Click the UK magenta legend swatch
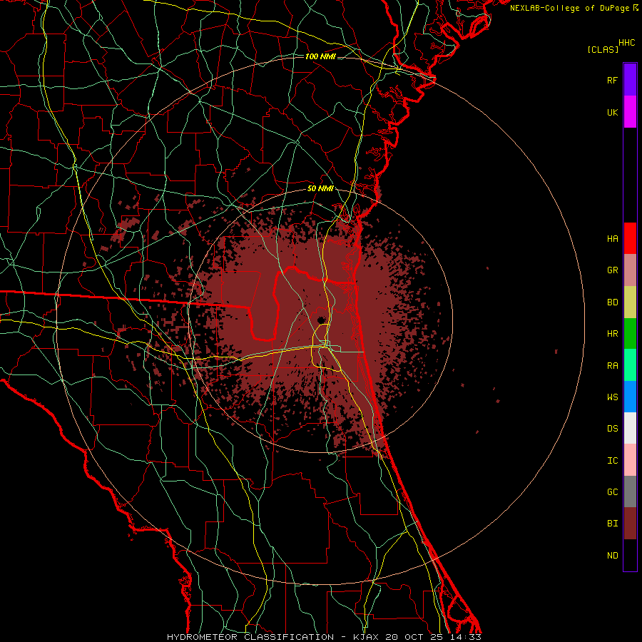The width and height of the screenshot is (642, 642). click(x=630, y=112)
